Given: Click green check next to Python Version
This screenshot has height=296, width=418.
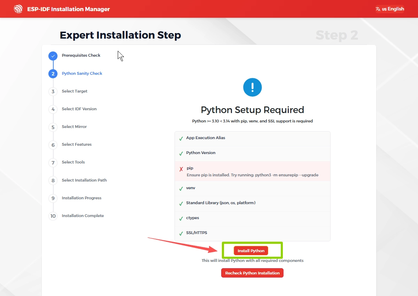Looking at the screenshot, I should 181,154.
